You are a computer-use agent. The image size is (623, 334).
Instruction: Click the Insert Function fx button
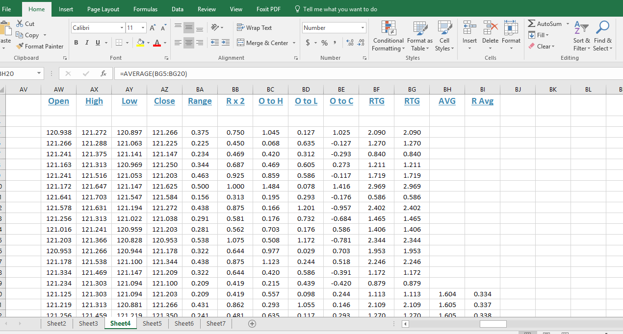pos(103,74)
